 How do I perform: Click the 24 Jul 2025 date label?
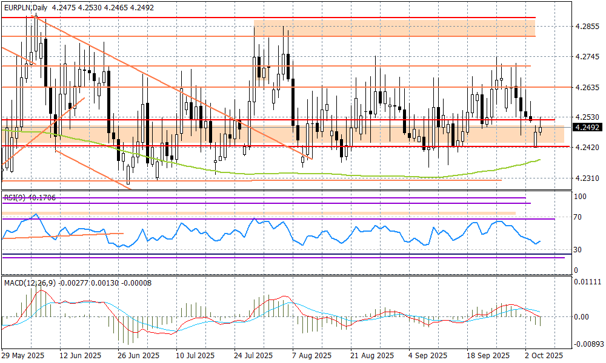coord(253,356)
